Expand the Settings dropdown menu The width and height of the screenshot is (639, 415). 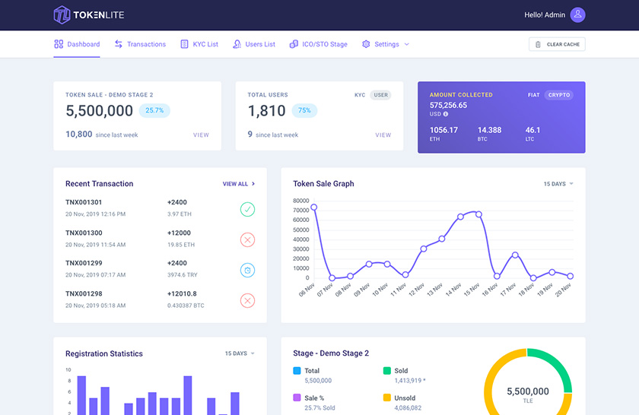[x=386, y=44]
